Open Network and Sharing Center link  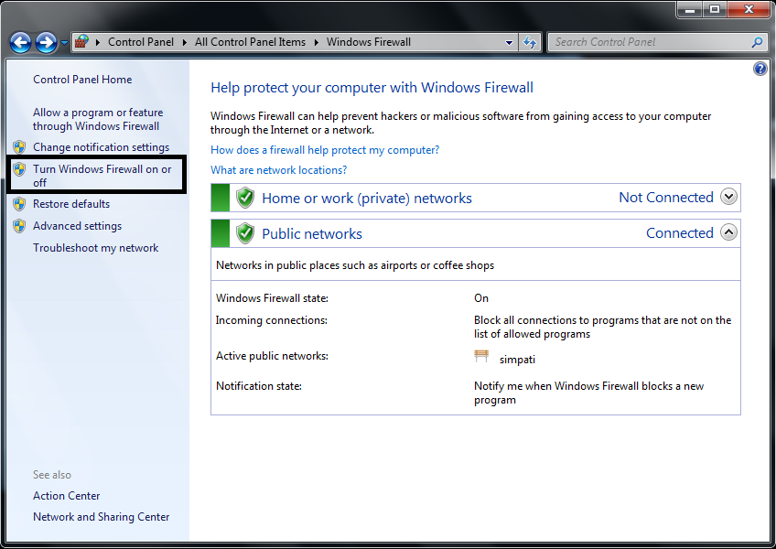pos(101,517)
